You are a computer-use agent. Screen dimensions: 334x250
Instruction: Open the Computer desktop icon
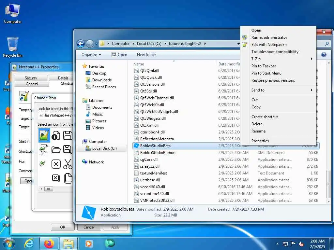pyautogui.click(x=13, y=14)
